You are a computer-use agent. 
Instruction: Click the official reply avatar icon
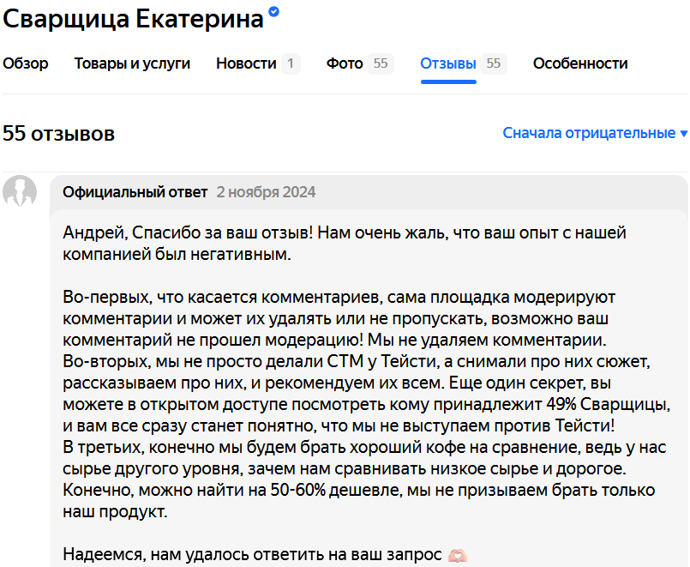pos(20,191)
